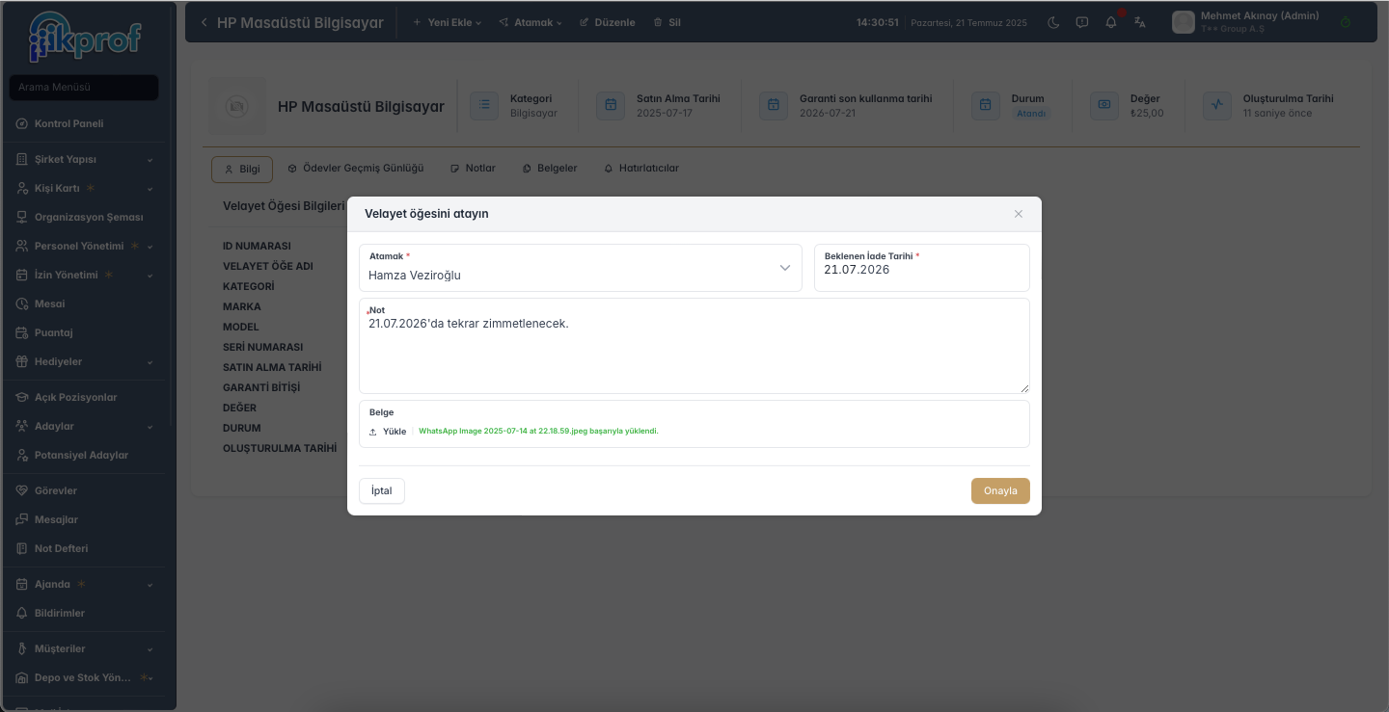This screenshot has width=1389, height=712.
Task: Switch to the Belgeler tab
Action: (550, 169)
